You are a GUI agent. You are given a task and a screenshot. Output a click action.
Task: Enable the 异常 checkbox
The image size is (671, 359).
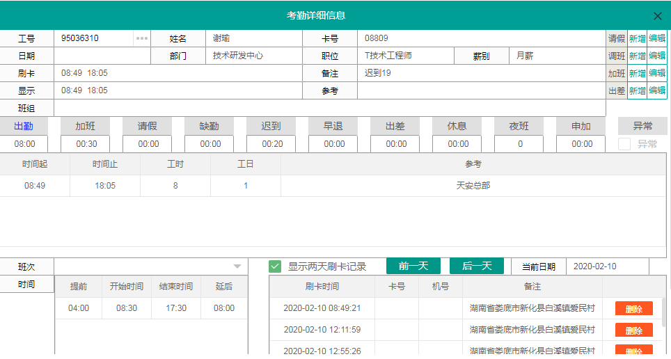(625, 144)
